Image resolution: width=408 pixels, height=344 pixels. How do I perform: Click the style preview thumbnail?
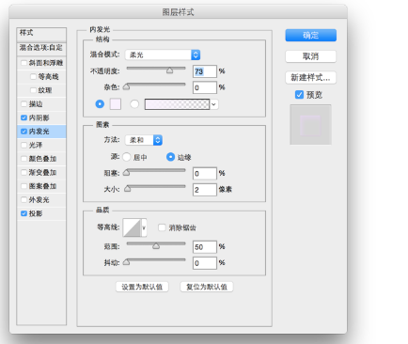(310, 125)
